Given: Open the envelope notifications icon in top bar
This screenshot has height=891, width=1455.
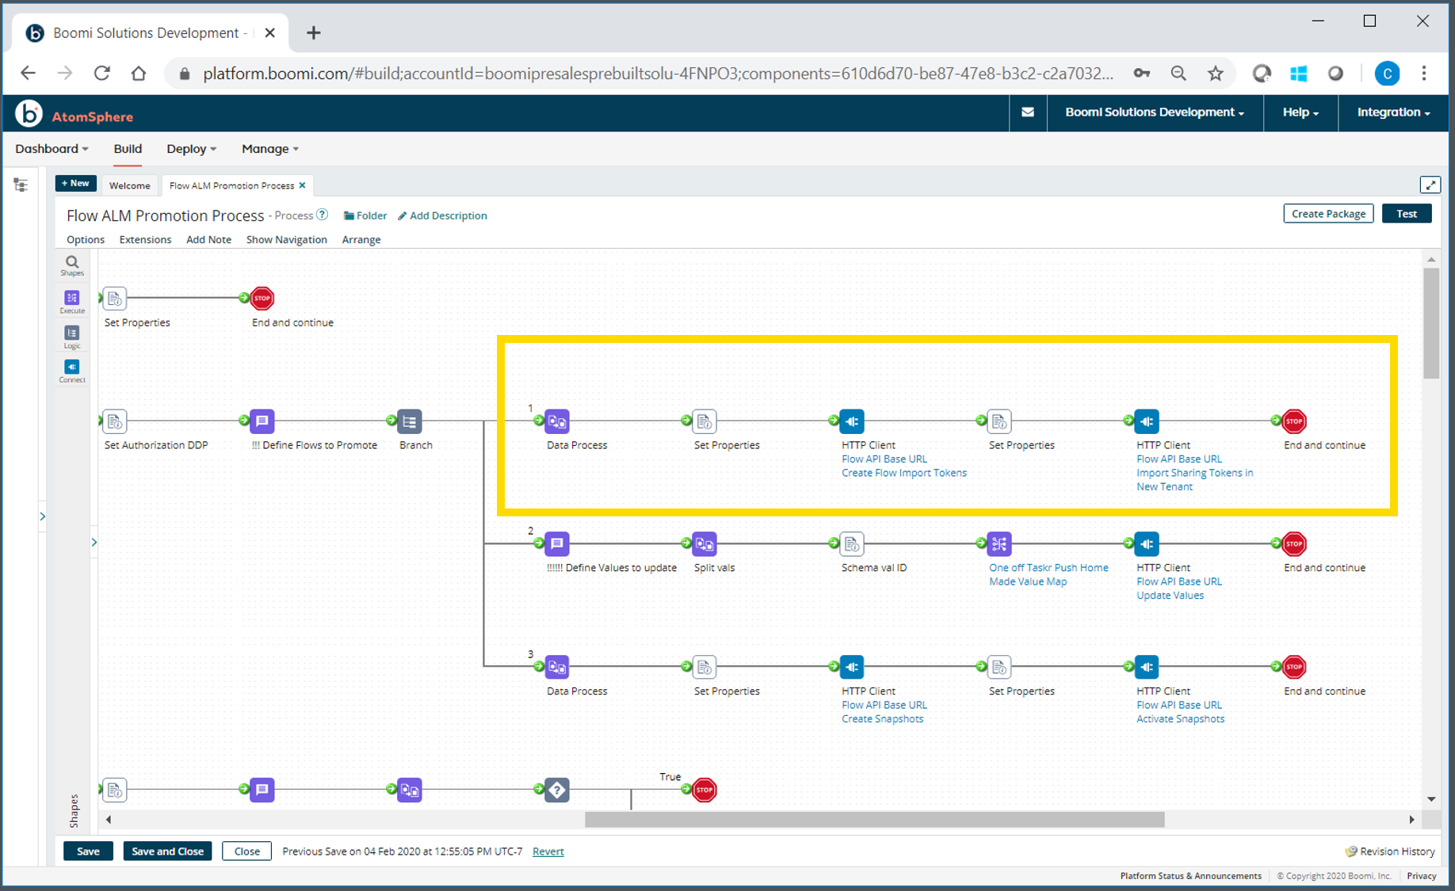Looking at the screenshot, I should (x=1027, y=112).
